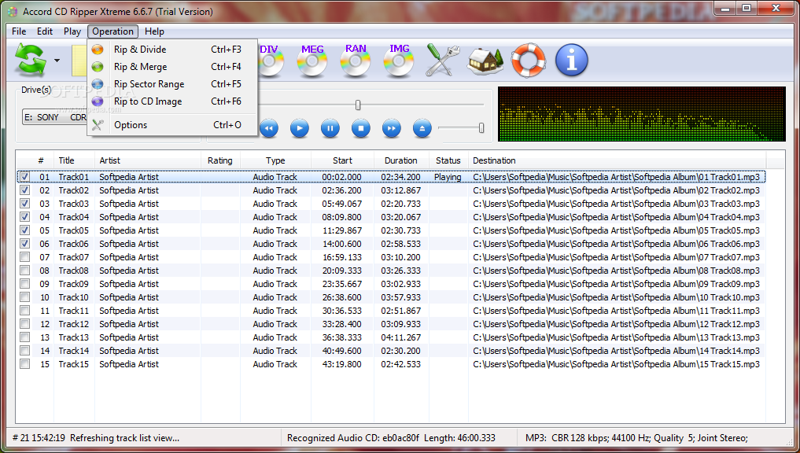The height and width of the screenshot is (453, 800).
Task: Sort by Artist column header
Action: [x=147, y=160]
